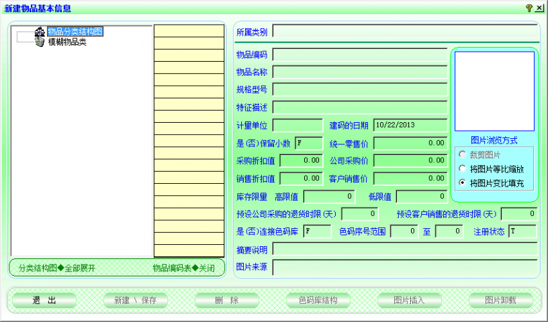Image resolution: width=548 pixels, height=322 pixels.
Task: Select the 模糊物品类 tree item label
Action: click(x=67, y=42)
